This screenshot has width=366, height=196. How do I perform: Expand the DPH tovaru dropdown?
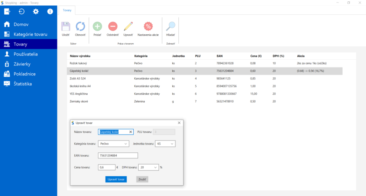point(148,167)
